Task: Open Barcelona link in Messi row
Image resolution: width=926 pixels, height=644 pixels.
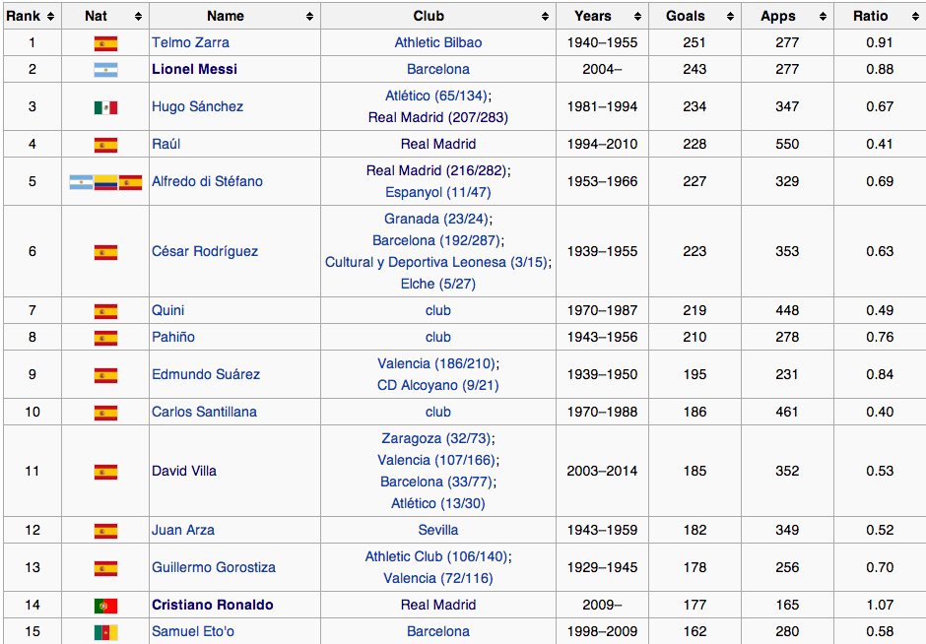Action: tap(438, 69)
